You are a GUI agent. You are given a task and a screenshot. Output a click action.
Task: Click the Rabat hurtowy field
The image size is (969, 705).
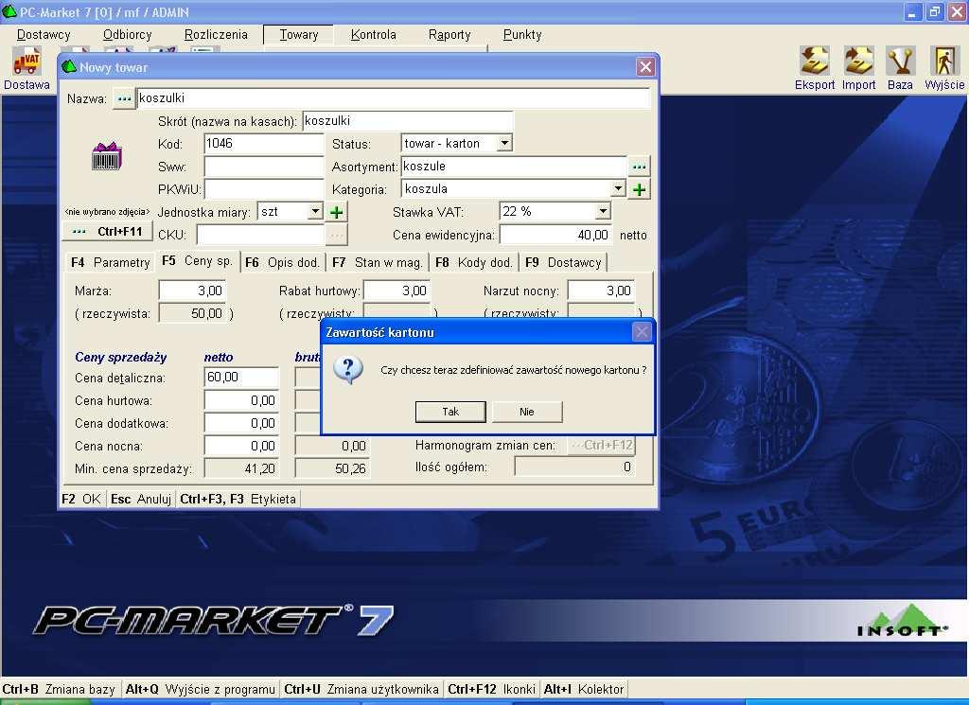click(396, 291)
